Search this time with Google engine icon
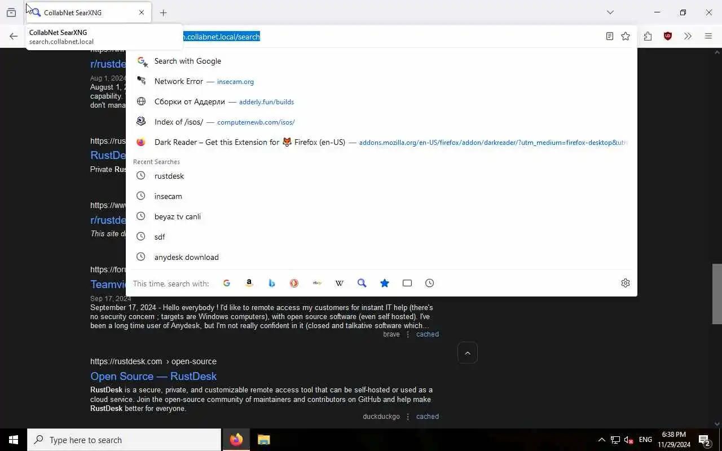This screenshot has height=451, width=722. click(x=227, y=284)
